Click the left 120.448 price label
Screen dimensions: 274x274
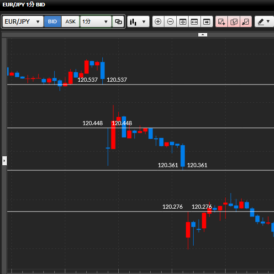(93, 123)
